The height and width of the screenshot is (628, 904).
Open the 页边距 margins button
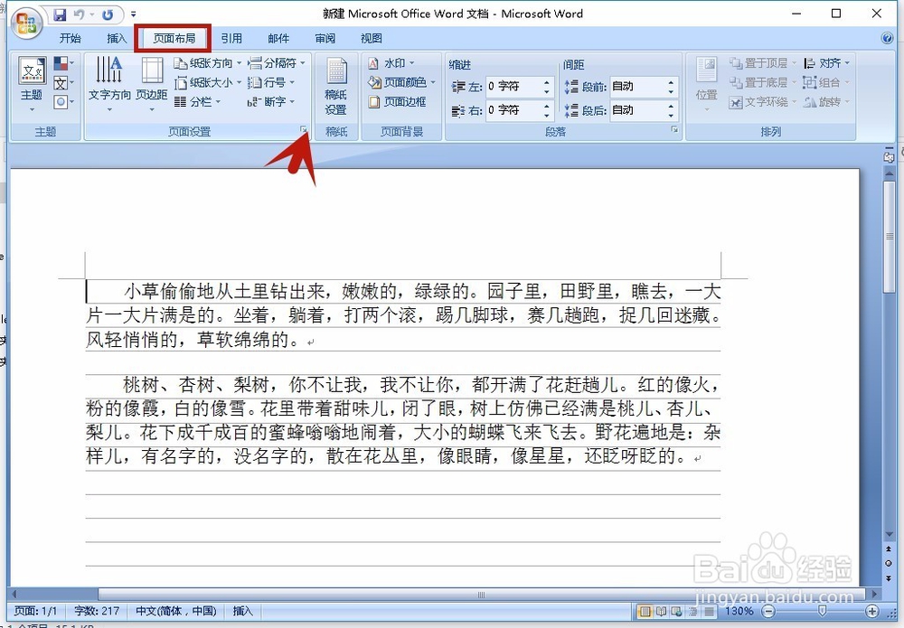point(152,84)
